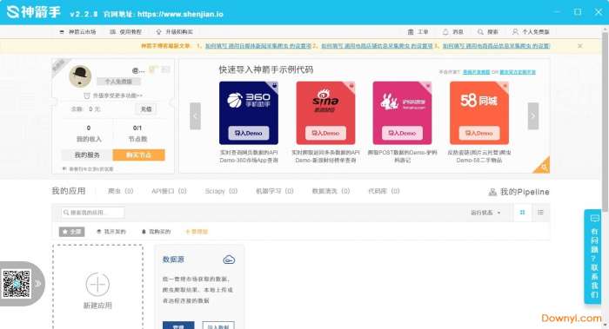The height and width of the screenshot is (329, 609).
Task: Open the 升级和购买 menu item
Action: click(x=174, y=32)
